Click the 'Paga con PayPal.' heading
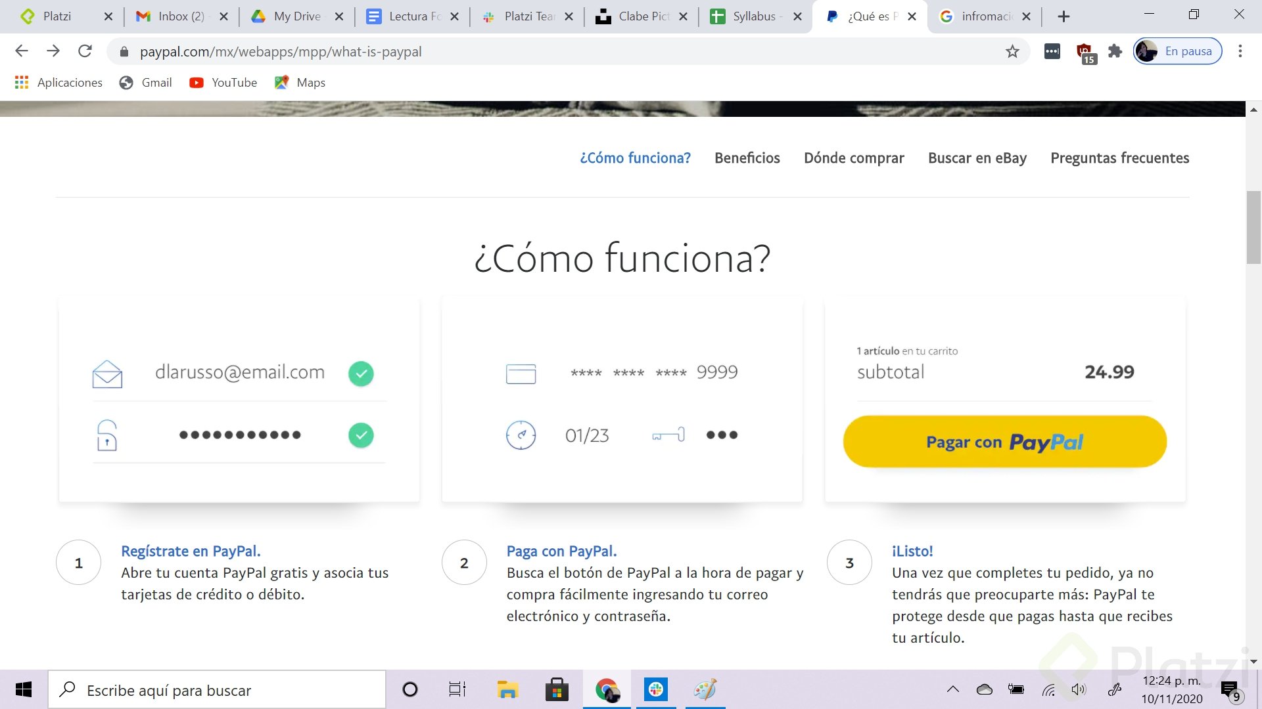This screenshot has height=709, width=1262. coord(561,551)
